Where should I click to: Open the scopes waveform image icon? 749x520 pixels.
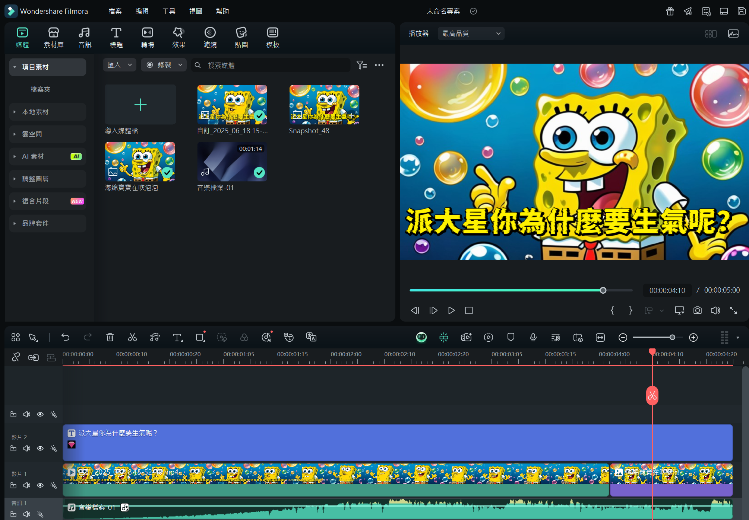tap(733, 34)
